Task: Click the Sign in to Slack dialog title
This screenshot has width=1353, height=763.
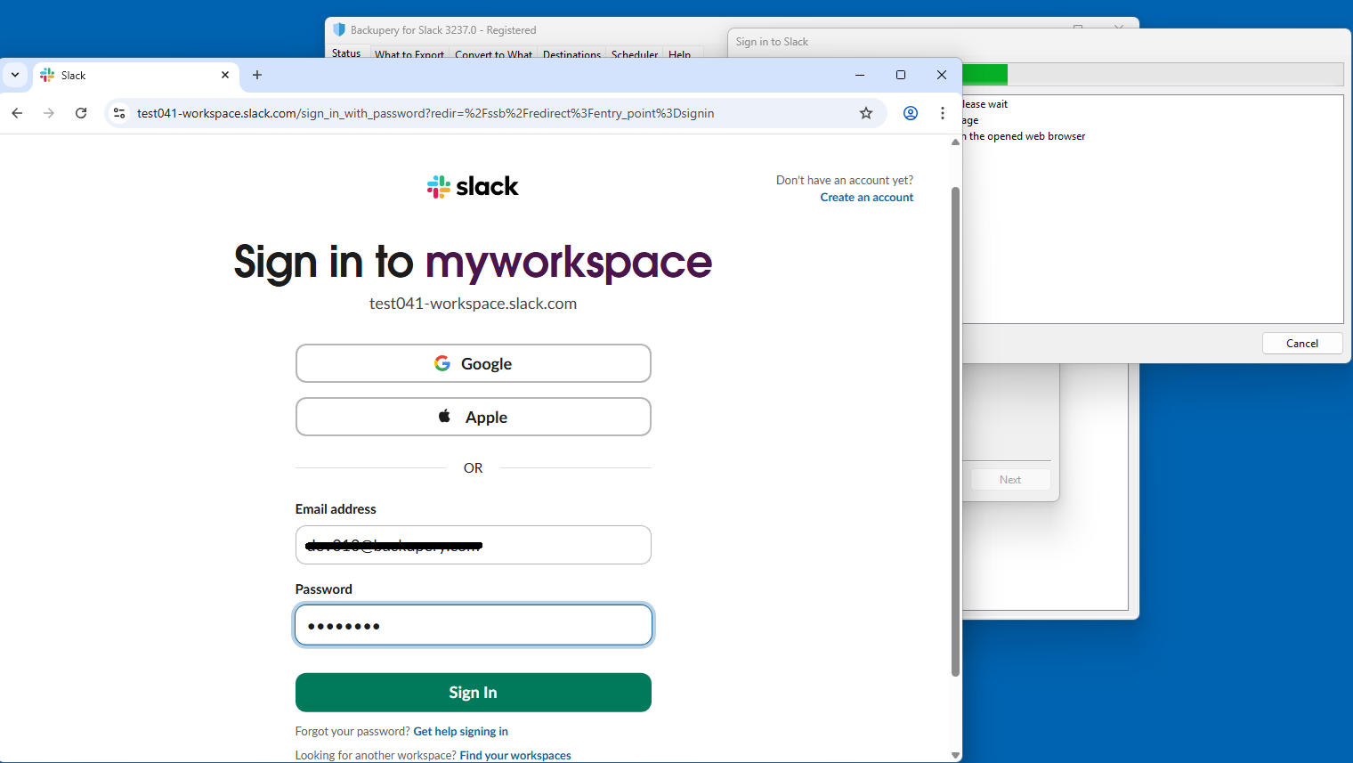Action: click(x=772, y=42)
